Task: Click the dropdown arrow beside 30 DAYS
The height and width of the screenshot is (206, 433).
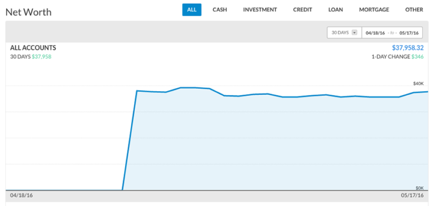Action: 355,33
